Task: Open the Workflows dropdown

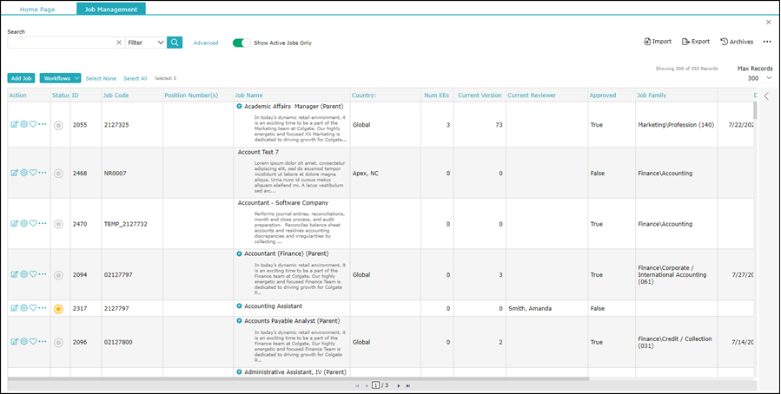Action: click(x=60, y=78)
